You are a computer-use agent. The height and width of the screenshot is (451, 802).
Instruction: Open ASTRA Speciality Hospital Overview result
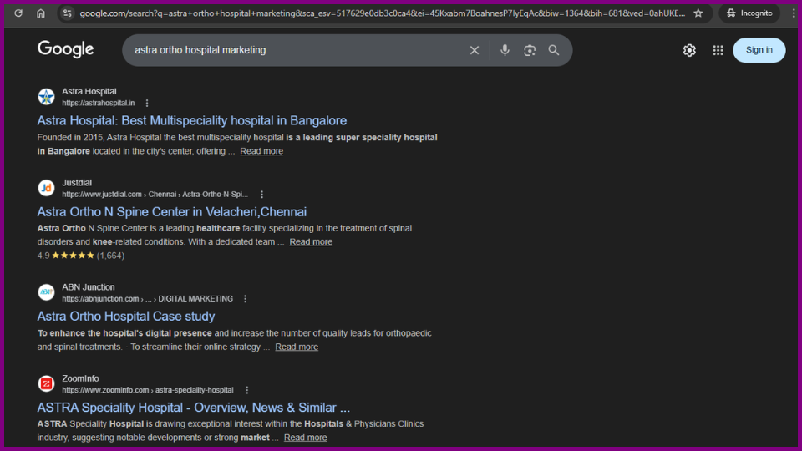[x=193, y=408]
